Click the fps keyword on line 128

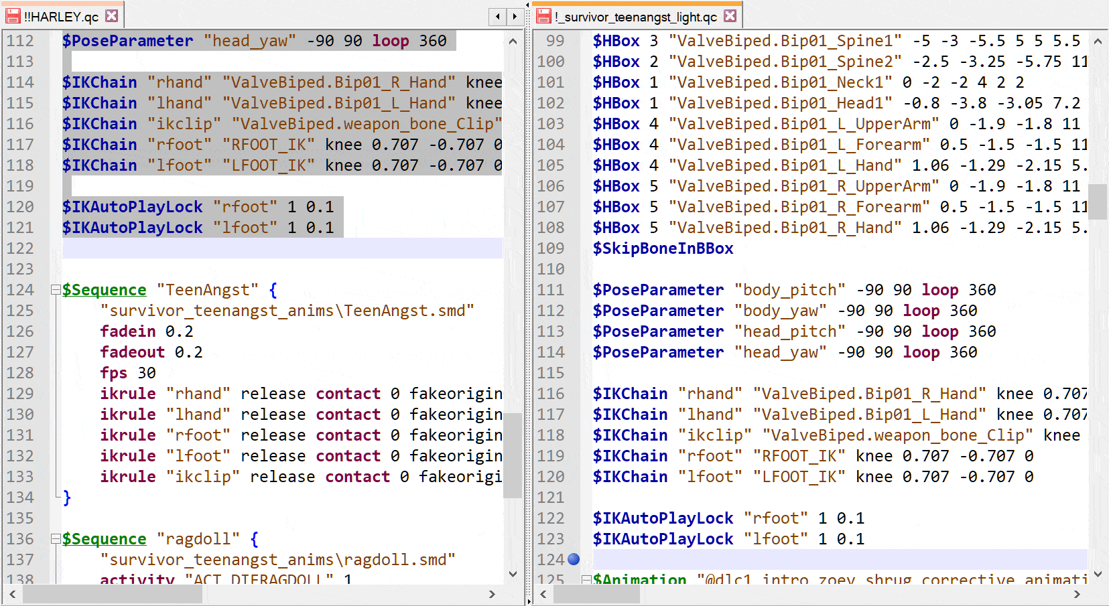(x=114, y=373)
